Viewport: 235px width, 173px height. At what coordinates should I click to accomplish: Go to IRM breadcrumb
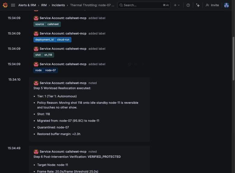[44, 5]
